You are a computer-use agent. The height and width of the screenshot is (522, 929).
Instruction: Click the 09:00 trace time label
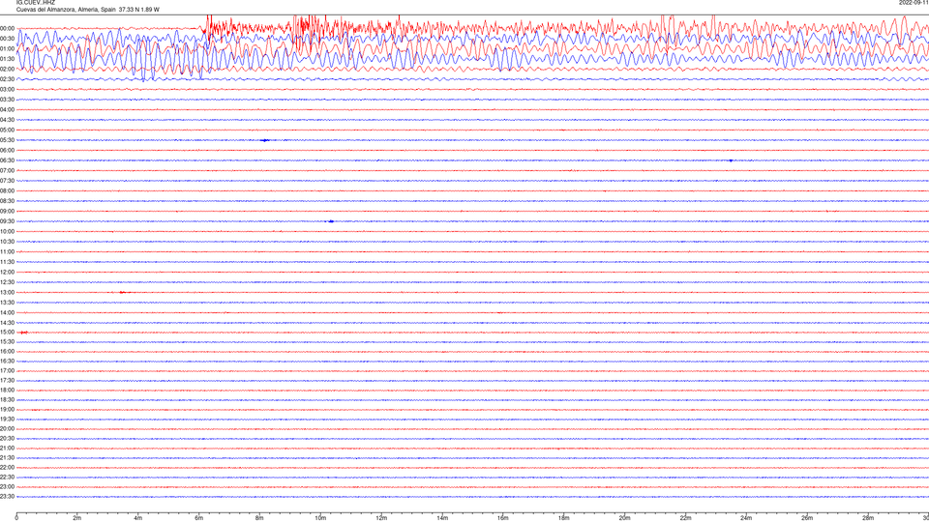coord(7,212)
